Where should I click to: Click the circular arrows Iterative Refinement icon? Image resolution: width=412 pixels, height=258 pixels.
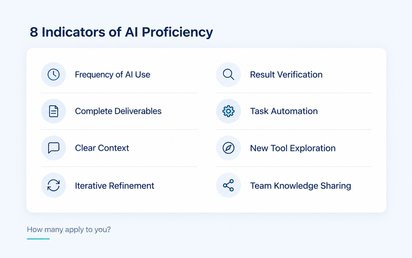click(54, 185)
